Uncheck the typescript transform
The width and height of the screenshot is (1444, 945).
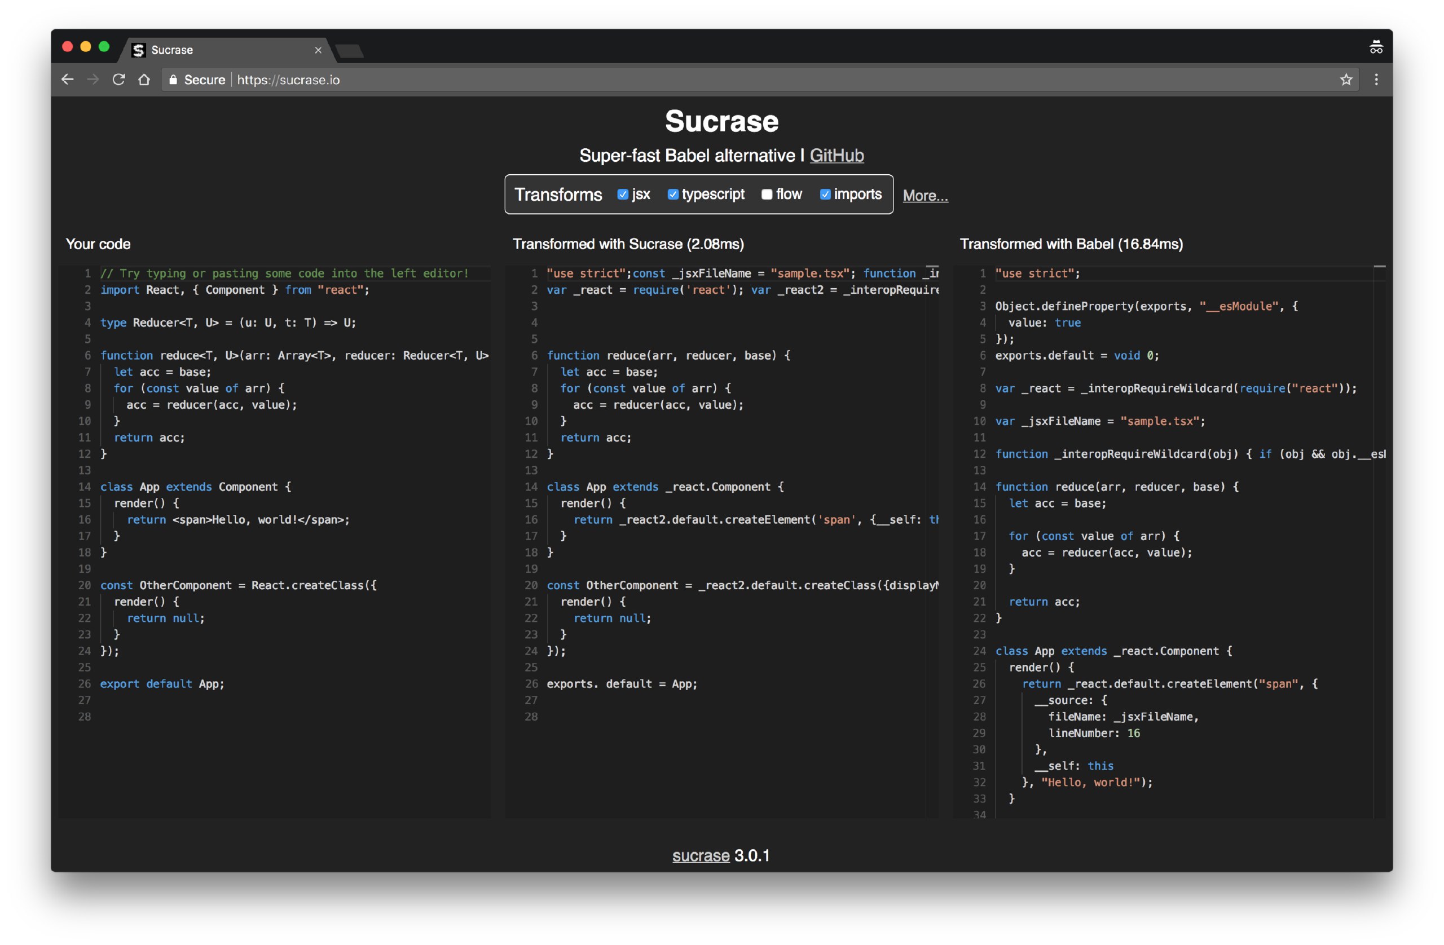pyautogui.click(x=673, y=194)
